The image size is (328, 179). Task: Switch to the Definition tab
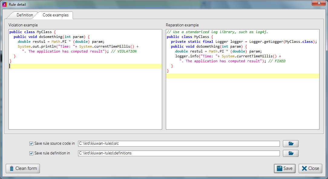[x=25, y=15]
